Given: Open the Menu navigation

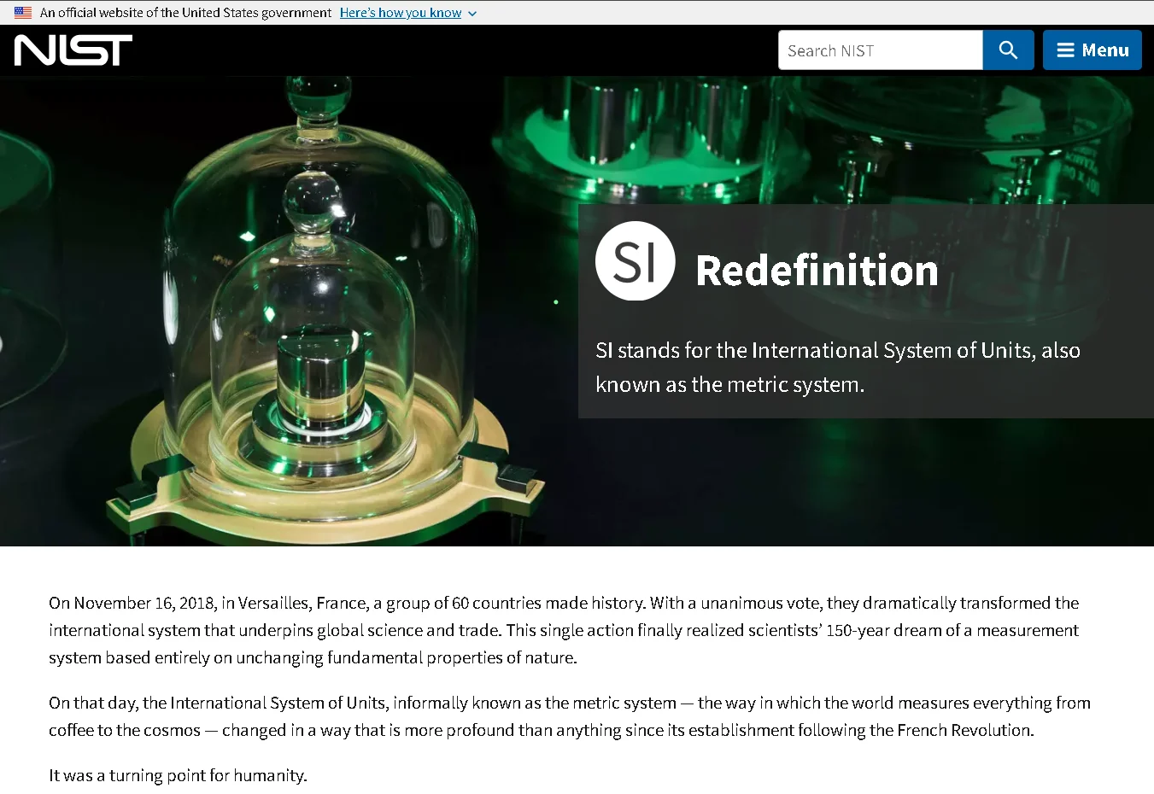Looking at the screenshot, I should pyautogui.click(x=1092, y=50).
